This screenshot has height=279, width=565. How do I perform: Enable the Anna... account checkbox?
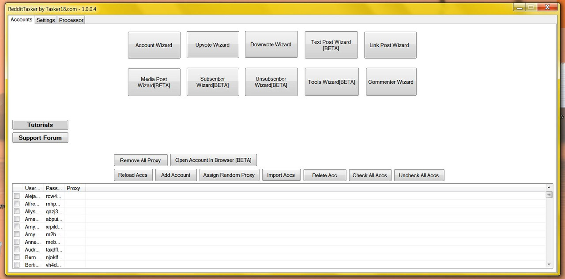[x=17, y=242]
